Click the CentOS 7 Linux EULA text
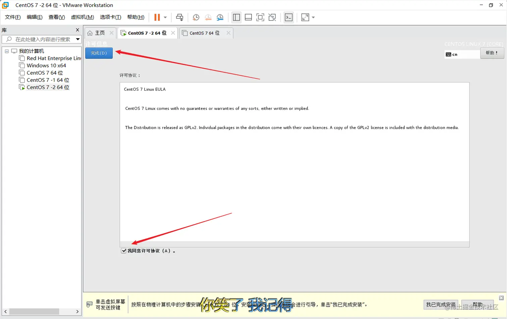This screenshot has width=507, height=319. click(145, 89)
